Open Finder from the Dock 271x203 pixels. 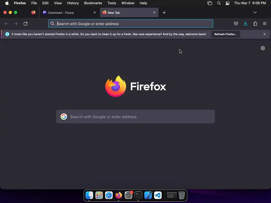89,195
